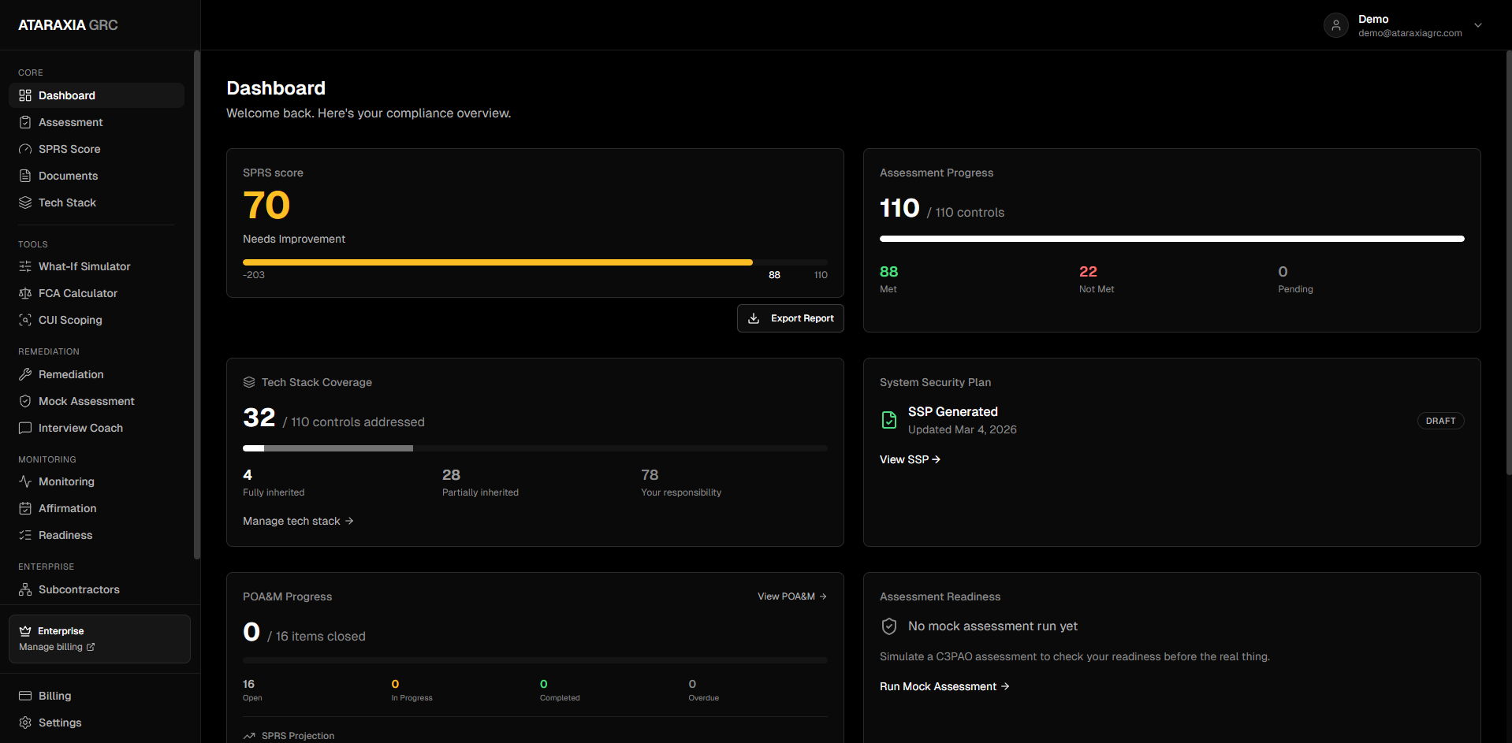Click the sidebar vertical scrollbar
1512x743 pixels.
(x=196, y=306)
